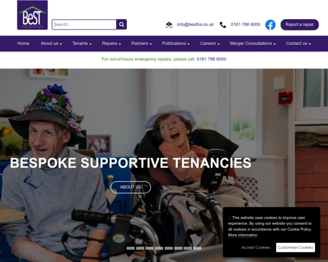Go to the Home menu item

click(23, 44)
